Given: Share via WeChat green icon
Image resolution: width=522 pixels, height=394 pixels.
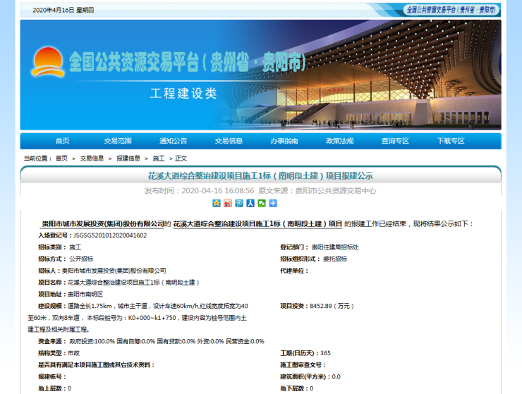Looking at the screenshot, I should point(262,203).
